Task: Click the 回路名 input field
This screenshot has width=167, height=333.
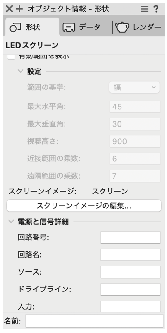Action: click(x=130, y=255)
